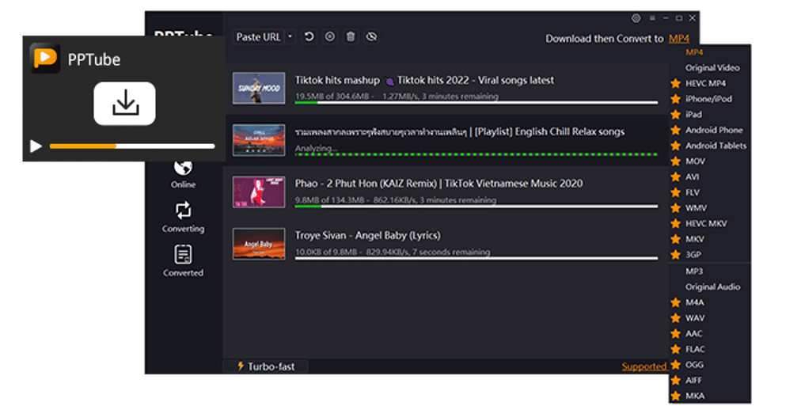801x410 pixels.
Task: Open the MP4 convert format link
Action: (x=679, y=39)
